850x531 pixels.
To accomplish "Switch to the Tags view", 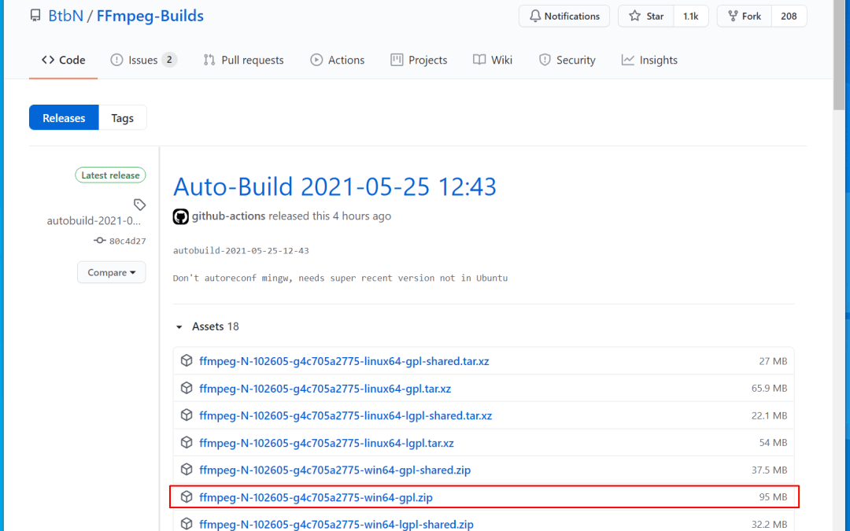I will (x=122, y=118).
